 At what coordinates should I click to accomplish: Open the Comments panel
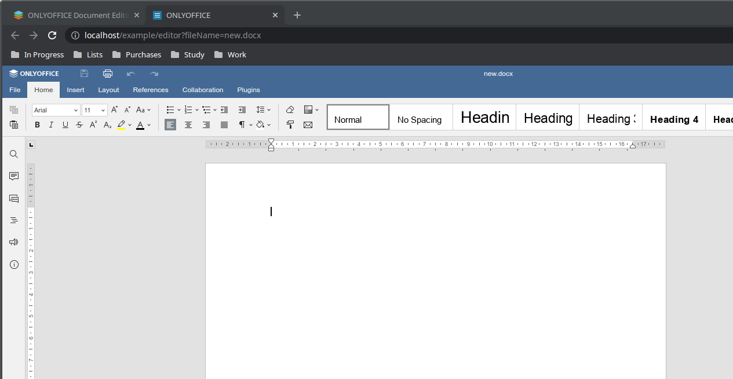pos(13,176)
